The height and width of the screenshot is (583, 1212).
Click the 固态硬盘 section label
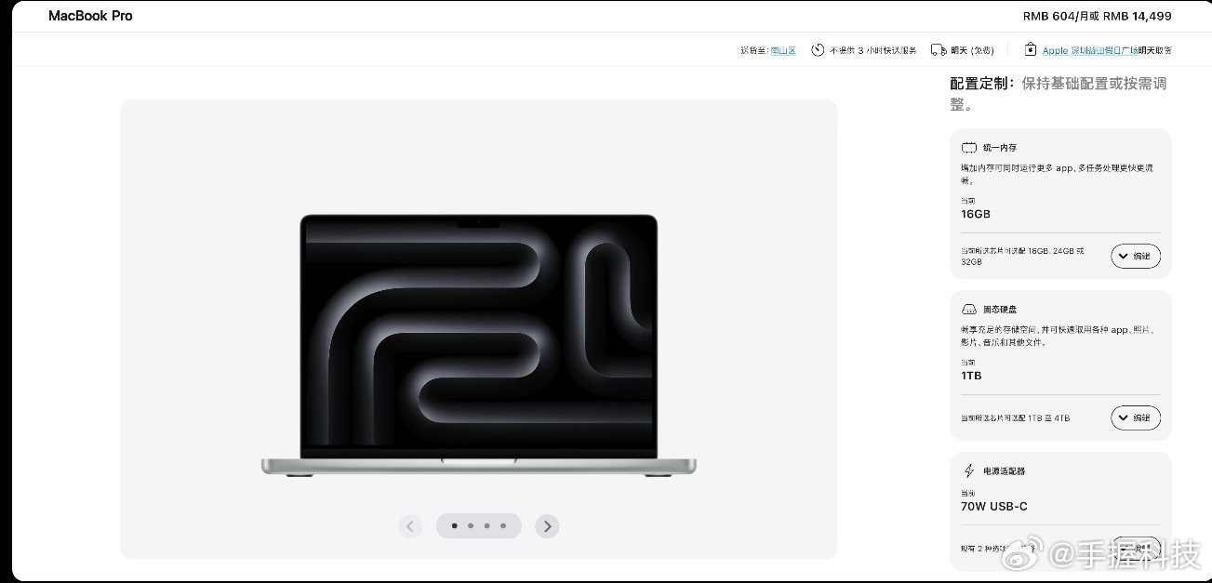(x=1000, y=309)
